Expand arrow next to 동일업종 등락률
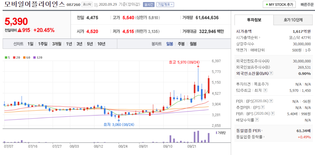315x155 pixels. point(264,137)
